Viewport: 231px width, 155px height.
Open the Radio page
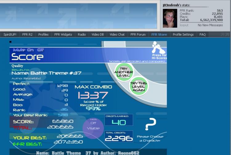82,34
